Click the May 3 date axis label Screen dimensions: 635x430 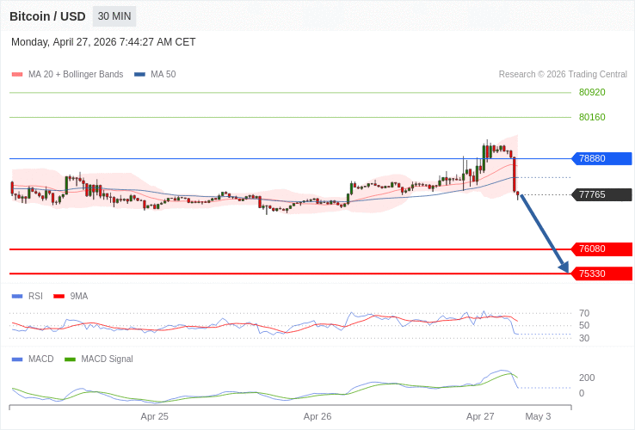tap(538, 416)
